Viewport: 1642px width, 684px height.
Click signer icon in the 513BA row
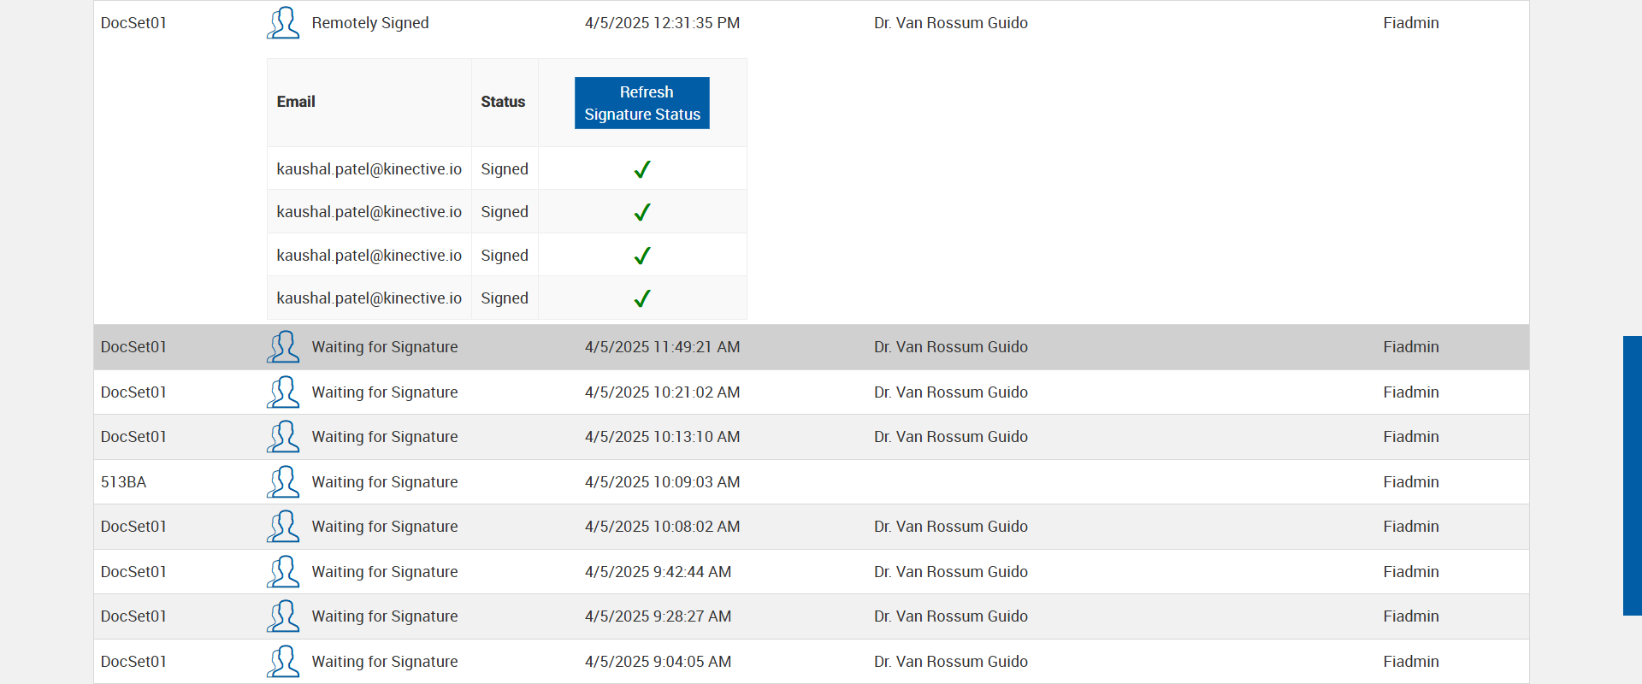pos(283,482)
